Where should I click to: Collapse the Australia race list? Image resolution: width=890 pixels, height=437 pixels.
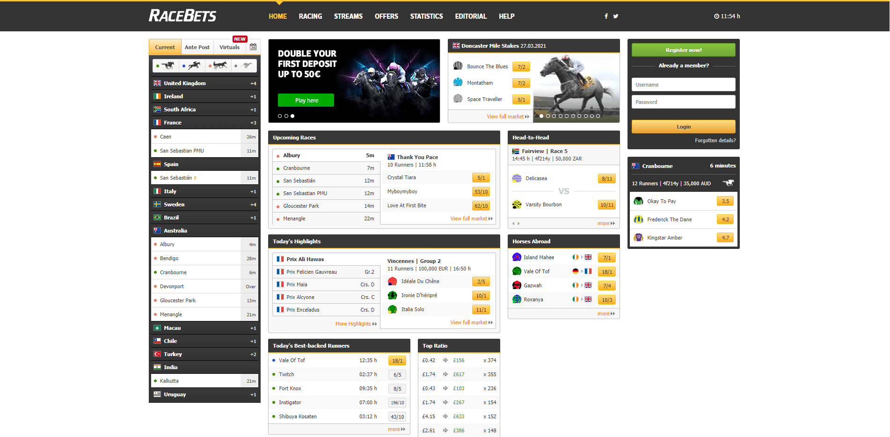(x=204, y=231)
